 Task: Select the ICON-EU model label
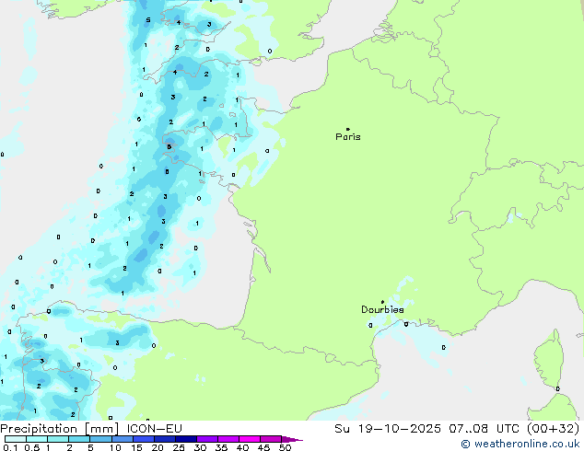click(154, 429)
